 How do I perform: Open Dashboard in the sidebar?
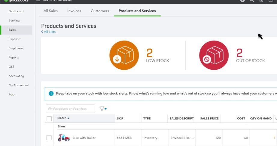coord(16,11)
